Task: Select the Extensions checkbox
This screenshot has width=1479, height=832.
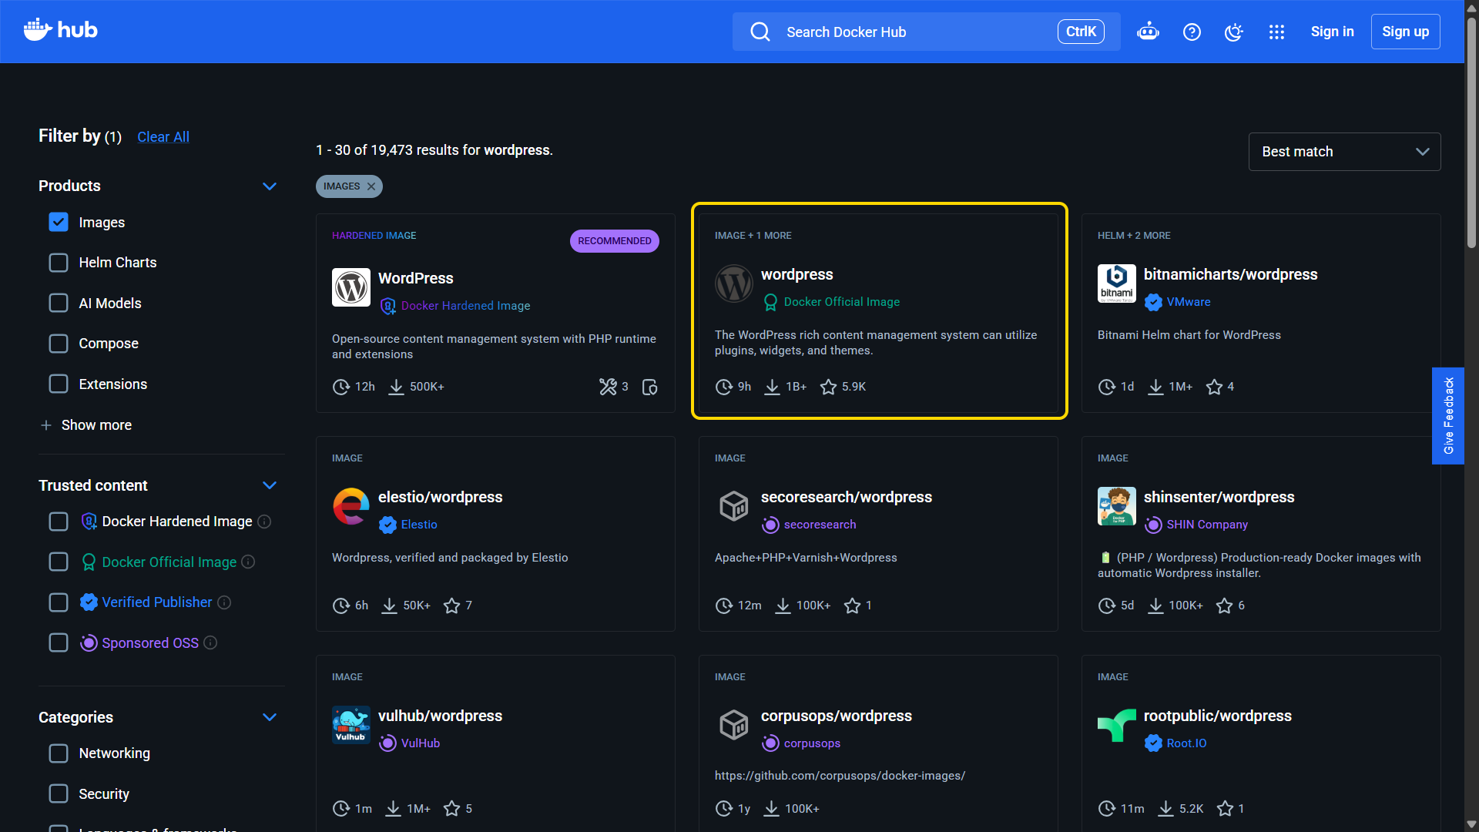Action: 59,384
